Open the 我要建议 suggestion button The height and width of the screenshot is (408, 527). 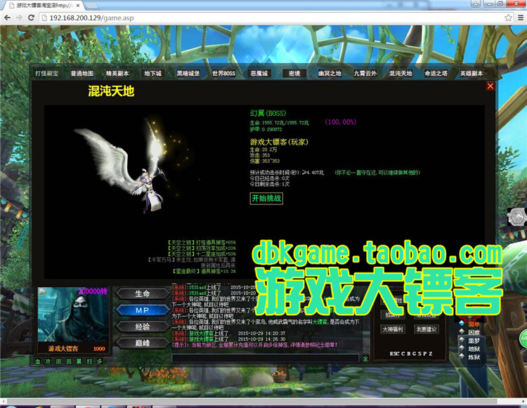427,329
